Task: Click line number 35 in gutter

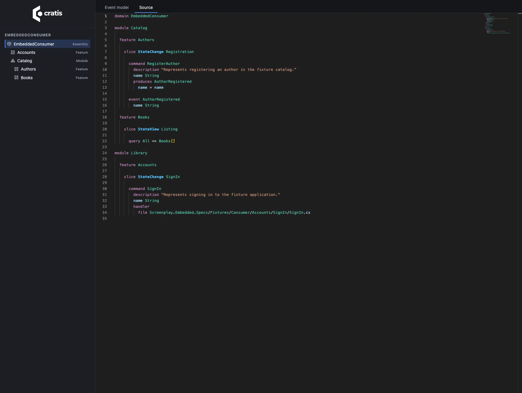Action: 105,219
